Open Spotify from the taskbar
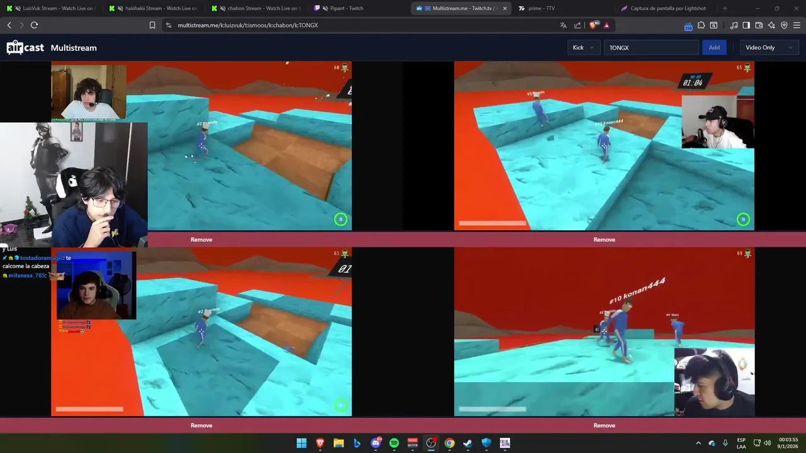The height and width of the screenshot is (453, 806). click(394, 443)
